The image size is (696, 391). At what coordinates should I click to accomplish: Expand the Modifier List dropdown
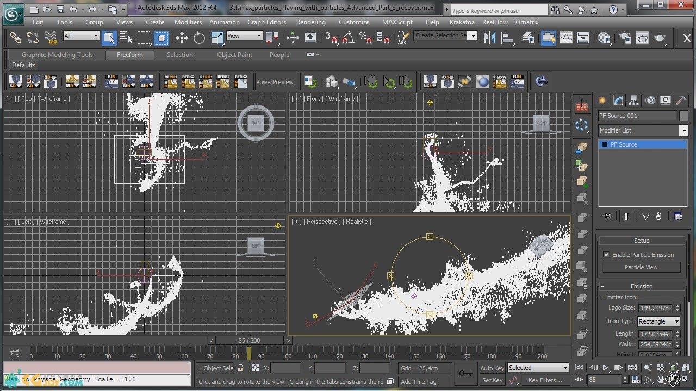[x=643, y=130]
